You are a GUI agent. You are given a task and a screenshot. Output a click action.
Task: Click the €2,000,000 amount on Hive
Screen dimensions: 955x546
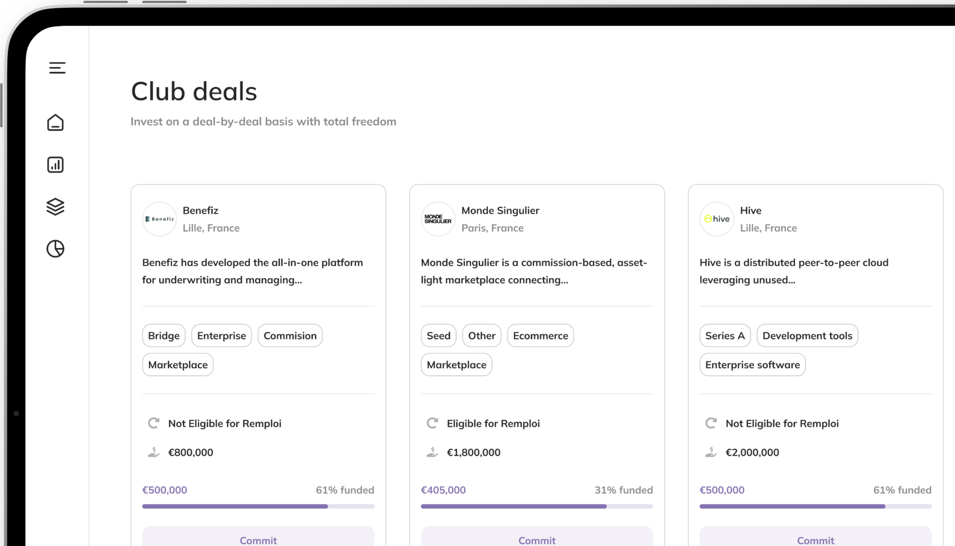(752, 452)
